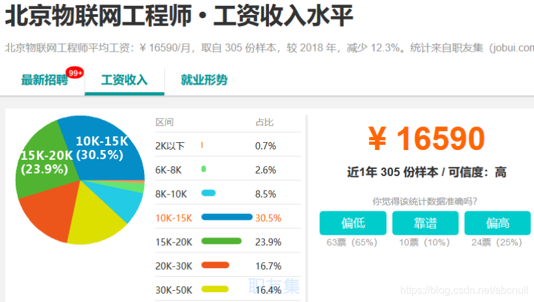The height and width of the screenshot is (302, 534).
Task: Click the 15K-20K range label
Action: [174, 242]
